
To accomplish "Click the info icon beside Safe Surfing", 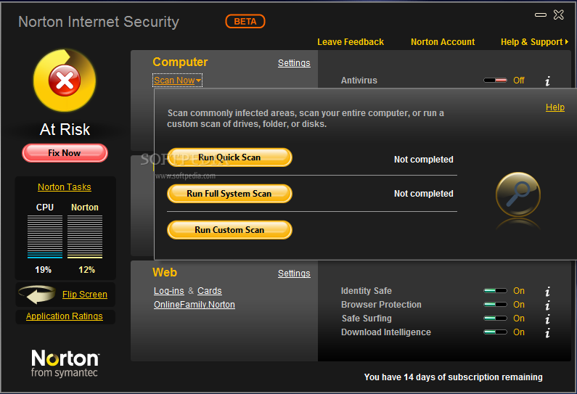I will (548, 319).
